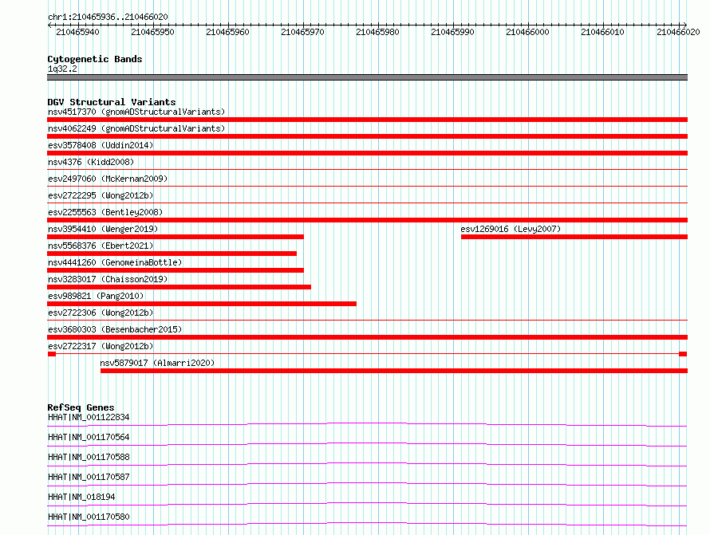Click the 210465970 ruler coordinate
This screenshot has width=710, height=535.
302,32
